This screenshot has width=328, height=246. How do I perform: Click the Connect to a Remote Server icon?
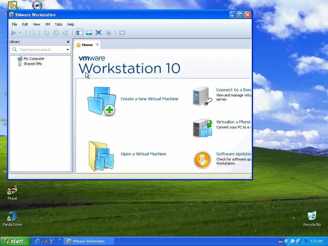(x=202, y=96)
